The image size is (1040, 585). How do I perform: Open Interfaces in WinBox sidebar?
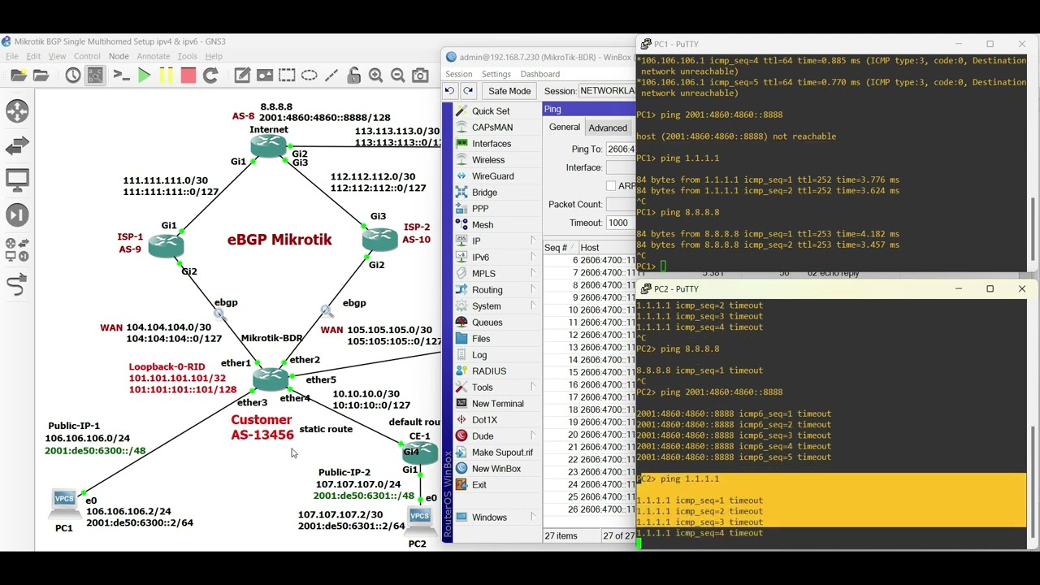pyautogui.click(x=492, y=144)
